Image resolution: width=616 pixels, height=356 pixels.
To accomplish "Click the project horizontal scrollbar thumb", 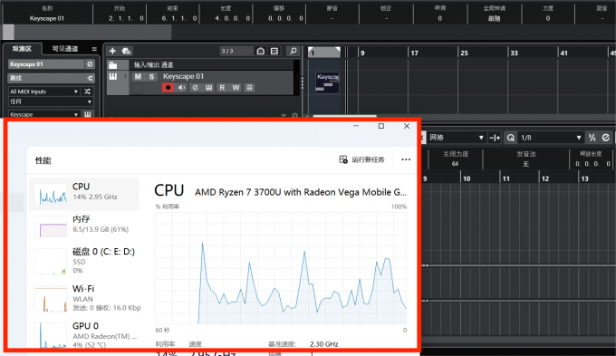I will pyautogui.click(x=344, y=116).
